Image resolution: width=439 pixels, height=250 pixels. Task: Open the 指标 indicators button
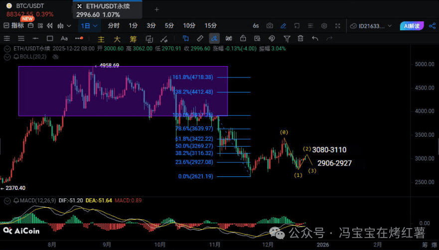pos(14,26)
